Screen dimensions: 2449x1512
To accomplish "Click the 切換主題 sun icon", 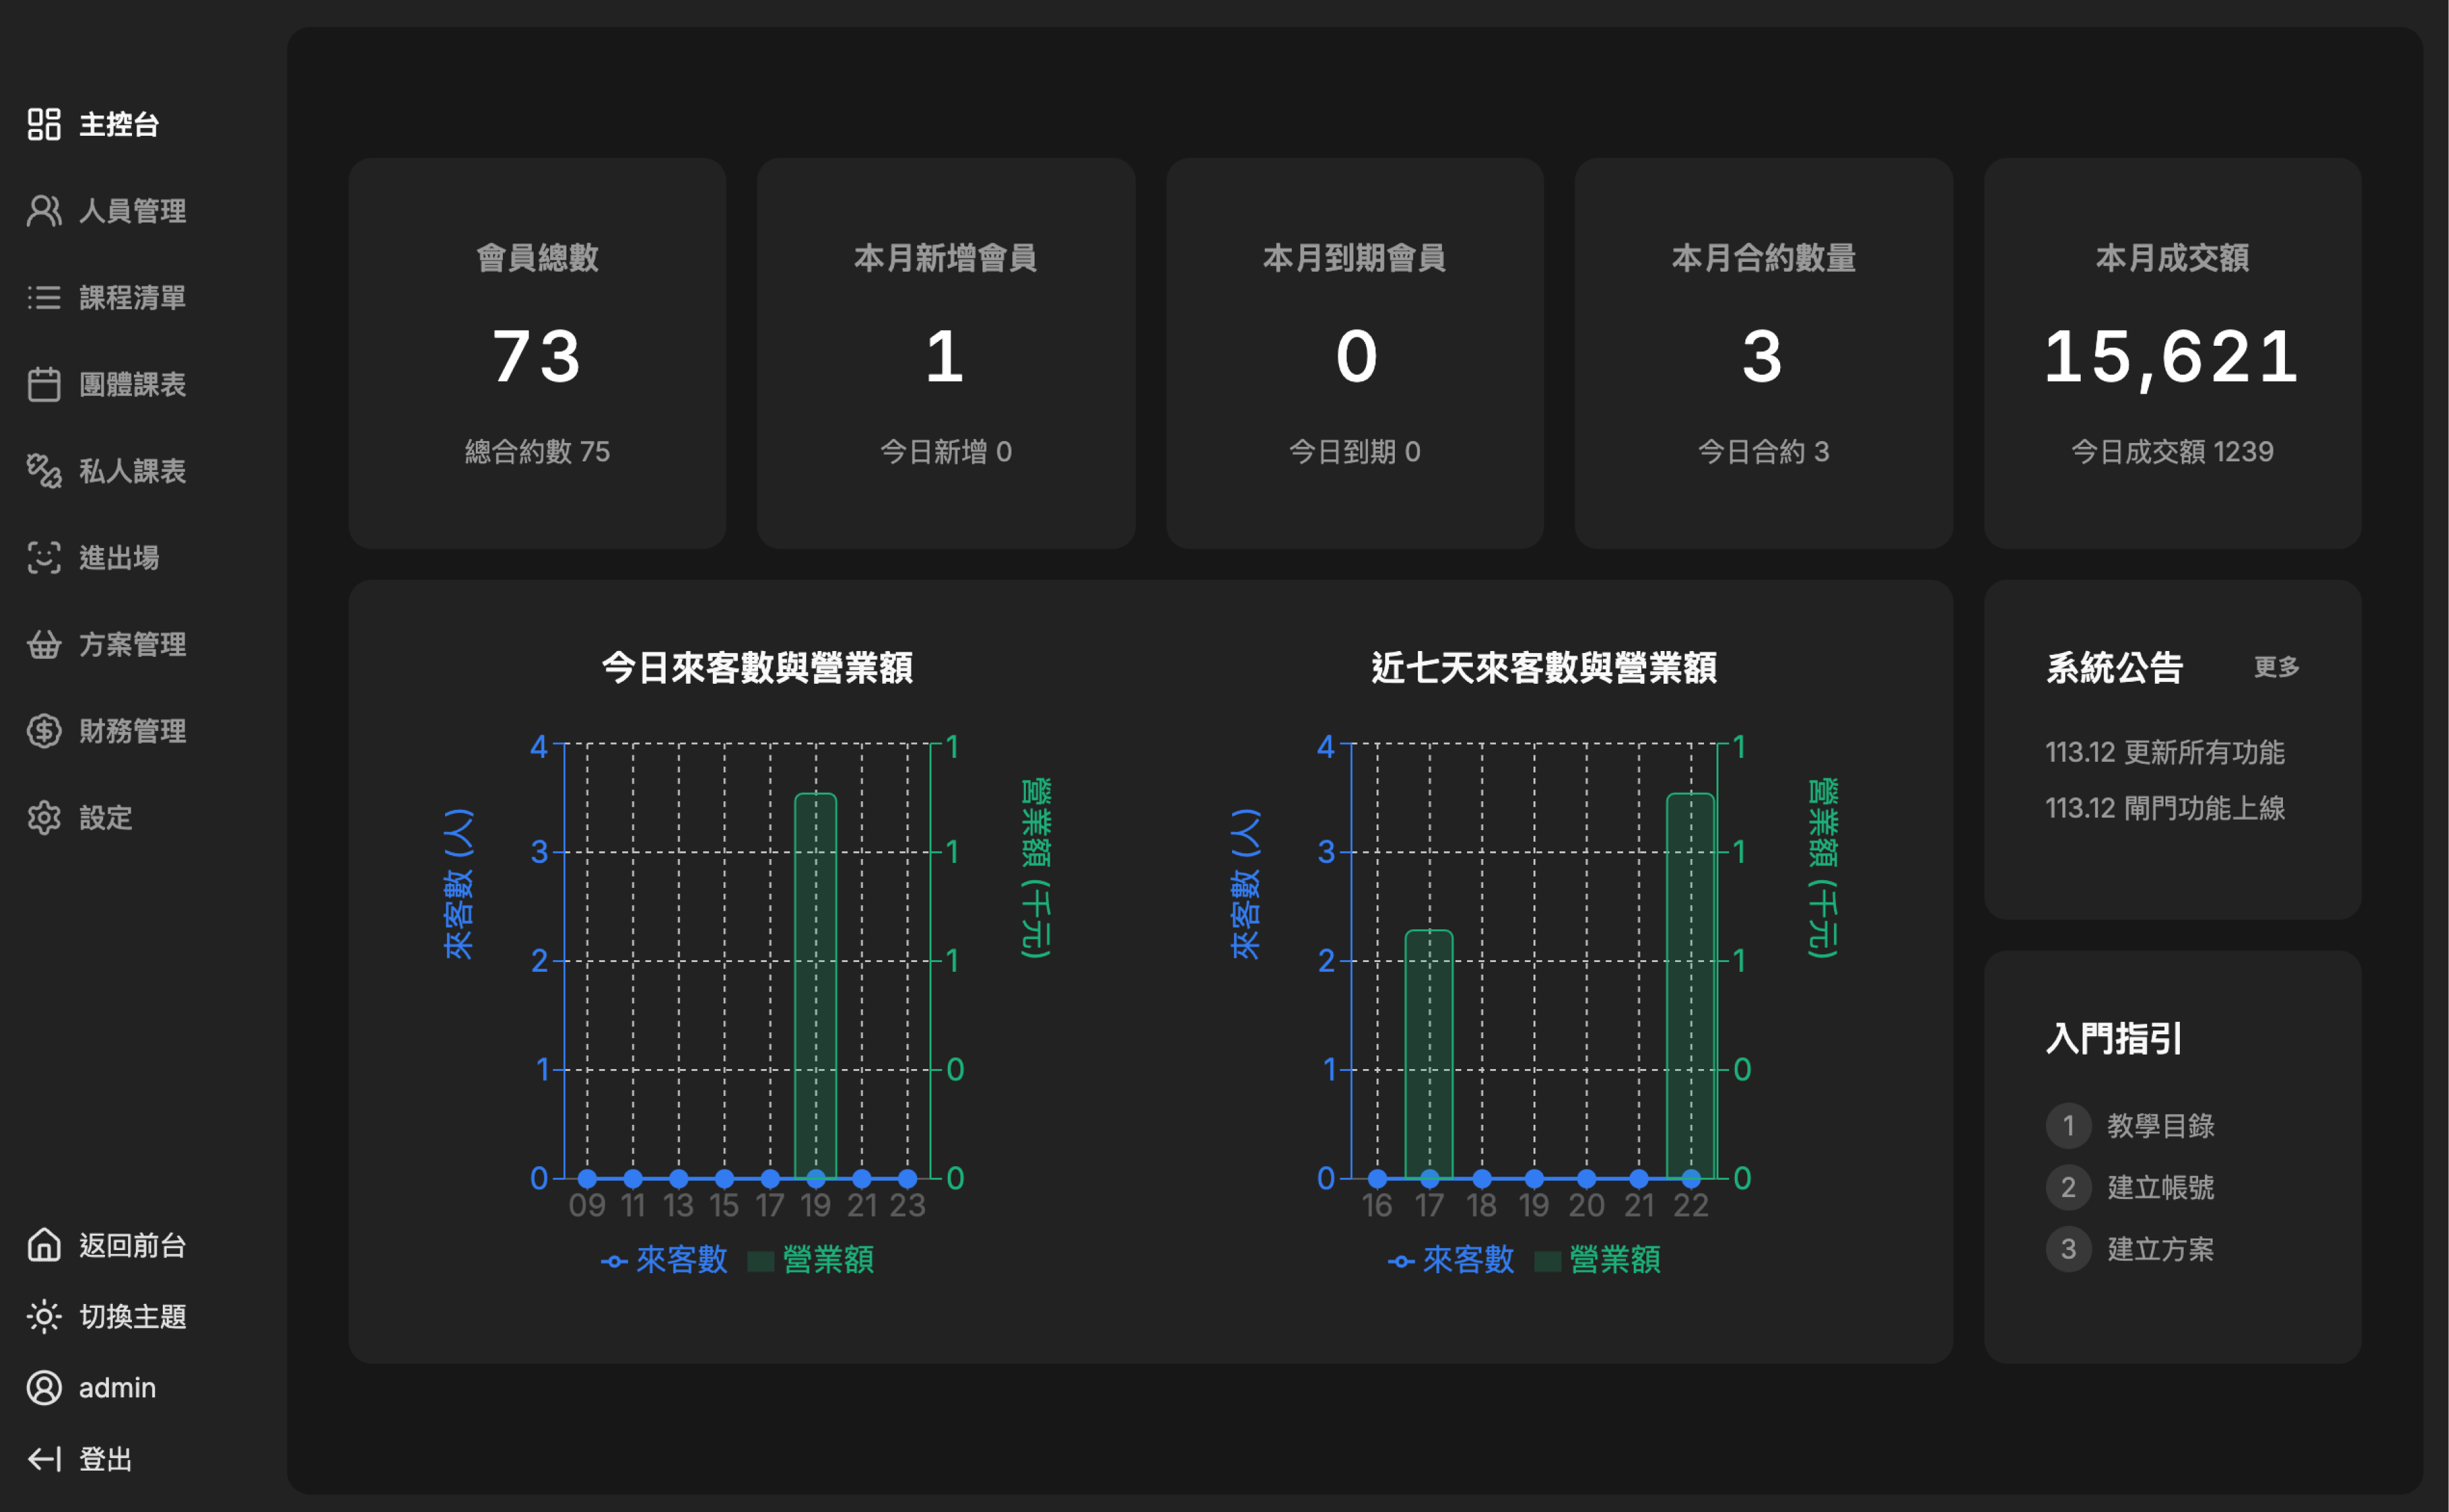I will coord(44,1316).
